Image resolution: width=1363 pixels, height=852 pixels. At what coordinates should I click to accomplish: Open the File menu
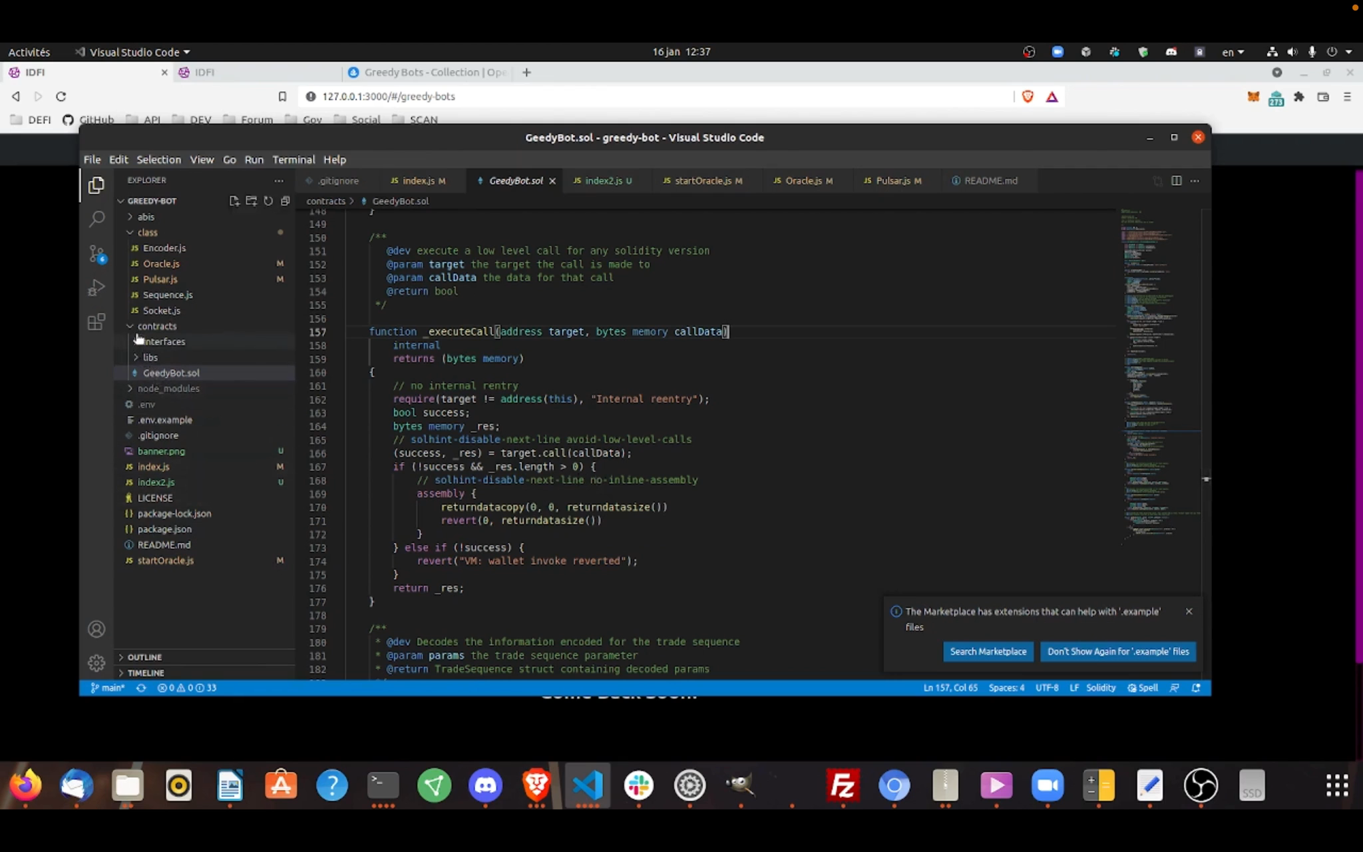coord(92,160)
